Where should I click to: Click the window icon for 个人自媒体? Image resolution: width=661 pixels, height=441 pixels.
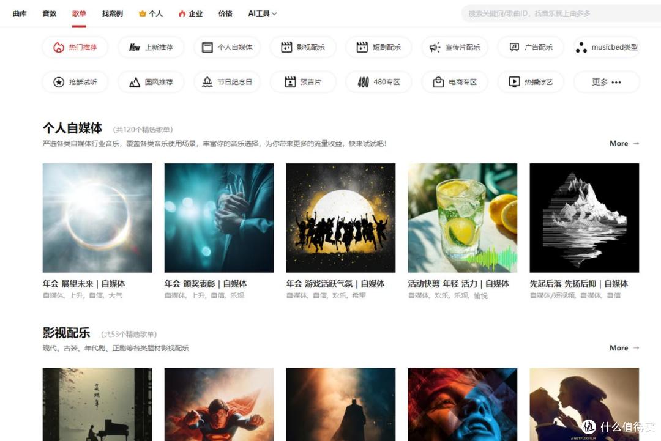click(207, 47)
